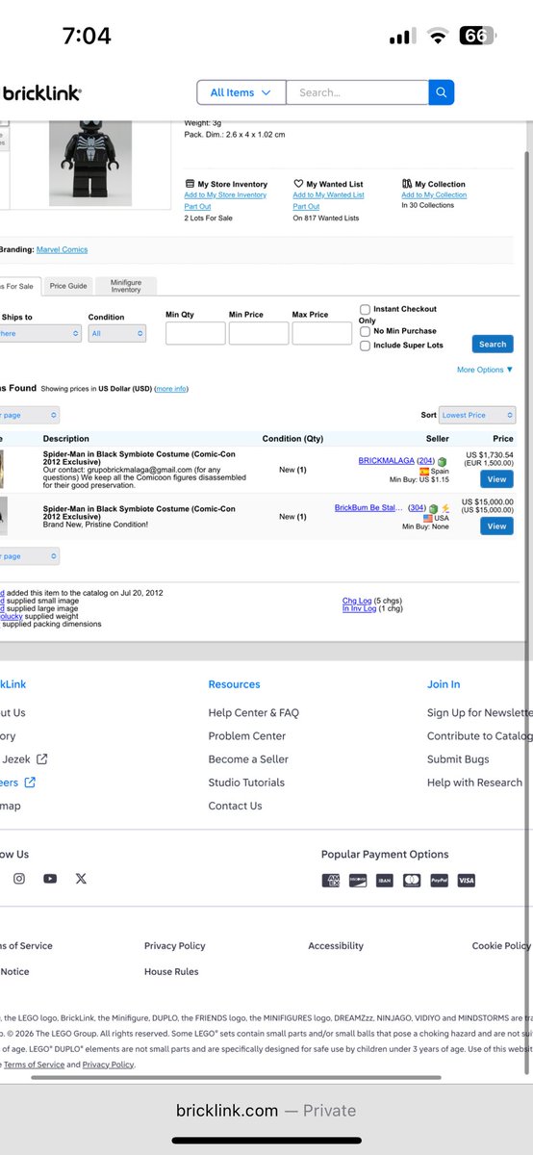Viewport: 533px width, 1155px height.
Task: Open the House Rules footer link
Action: 171,972
